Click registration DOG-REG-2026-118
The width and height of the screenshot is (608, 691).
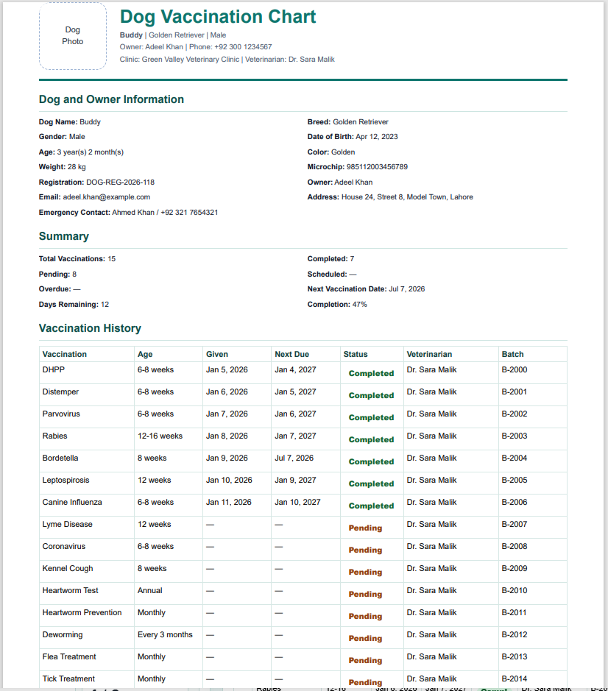coord(120,182)
